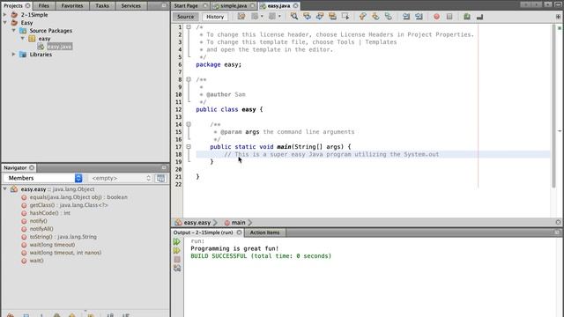
Task: Close the simple.java editor tab
Action: 252,6
